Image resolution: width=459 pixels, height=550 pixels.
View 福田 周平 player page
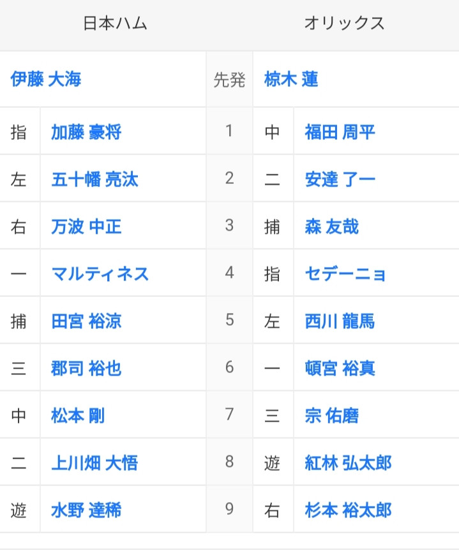coord(340,132)
